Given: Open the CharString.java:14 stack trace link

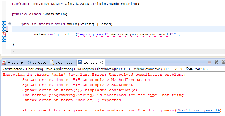Looking at the screenshot, I should pos(198,110).
